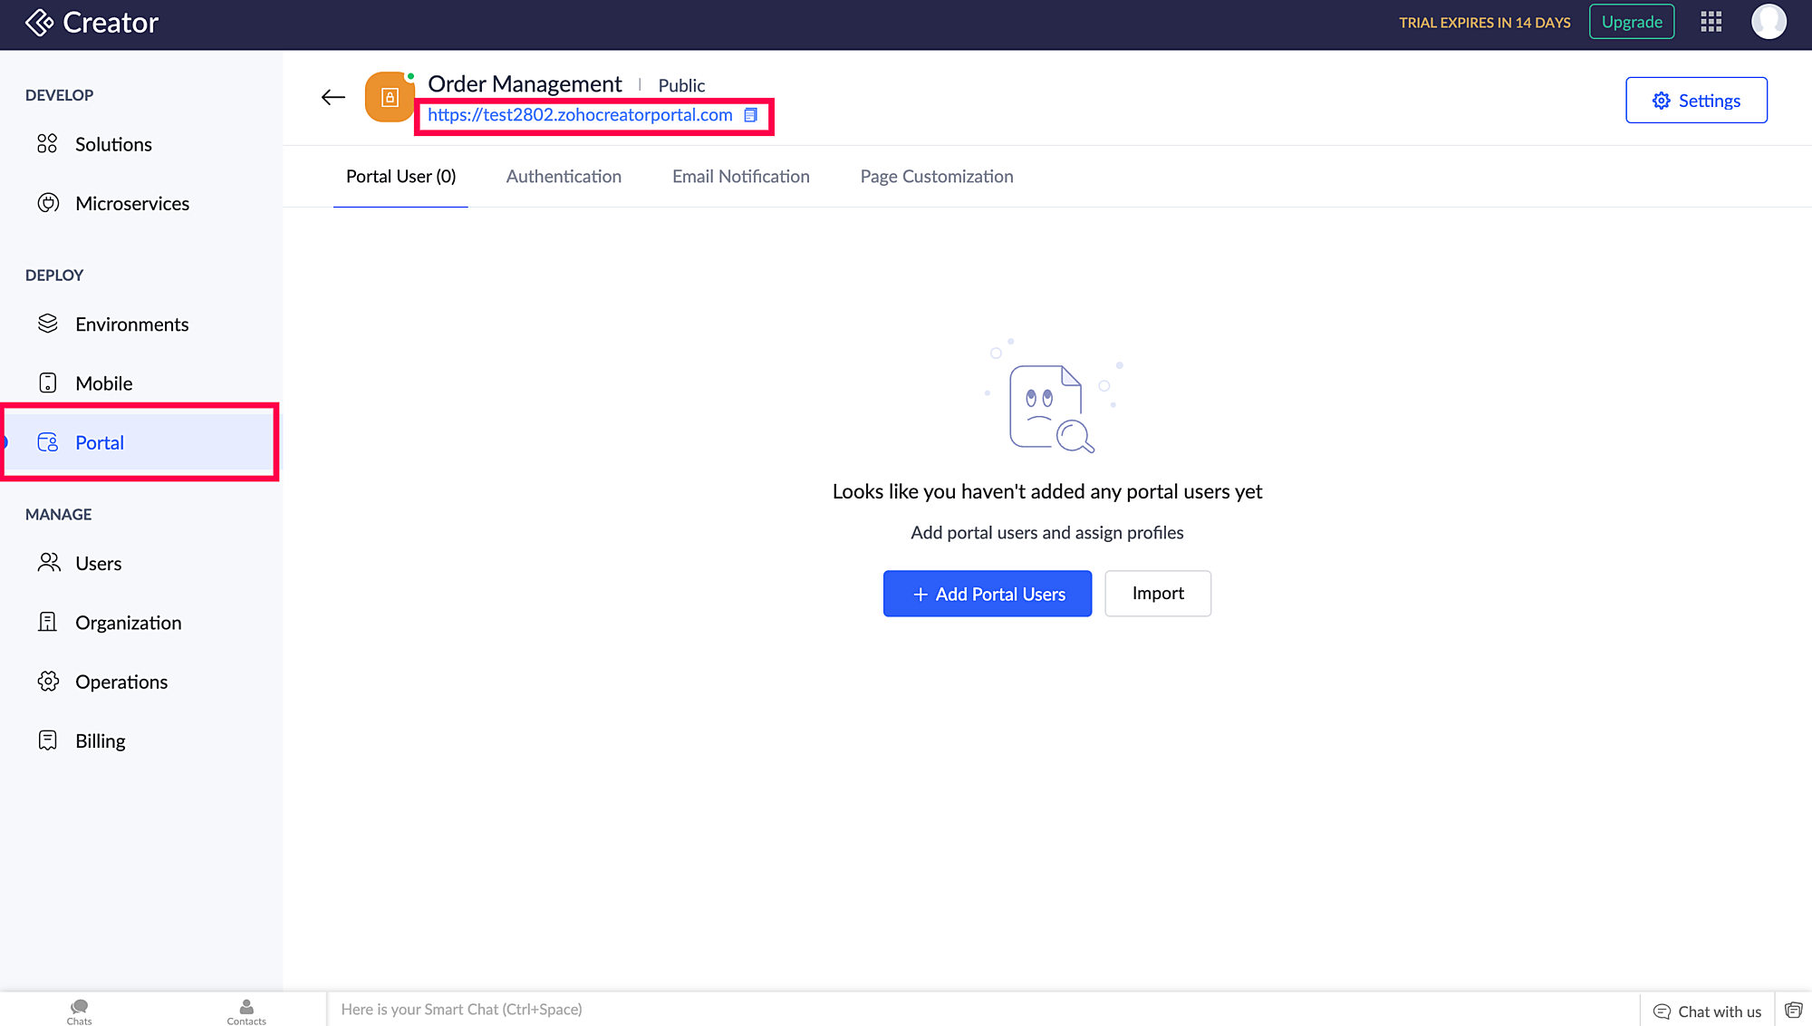Switch to the Email Notification tab
The width and height of the screenshot is (1812, 1026).
point(740,177)
